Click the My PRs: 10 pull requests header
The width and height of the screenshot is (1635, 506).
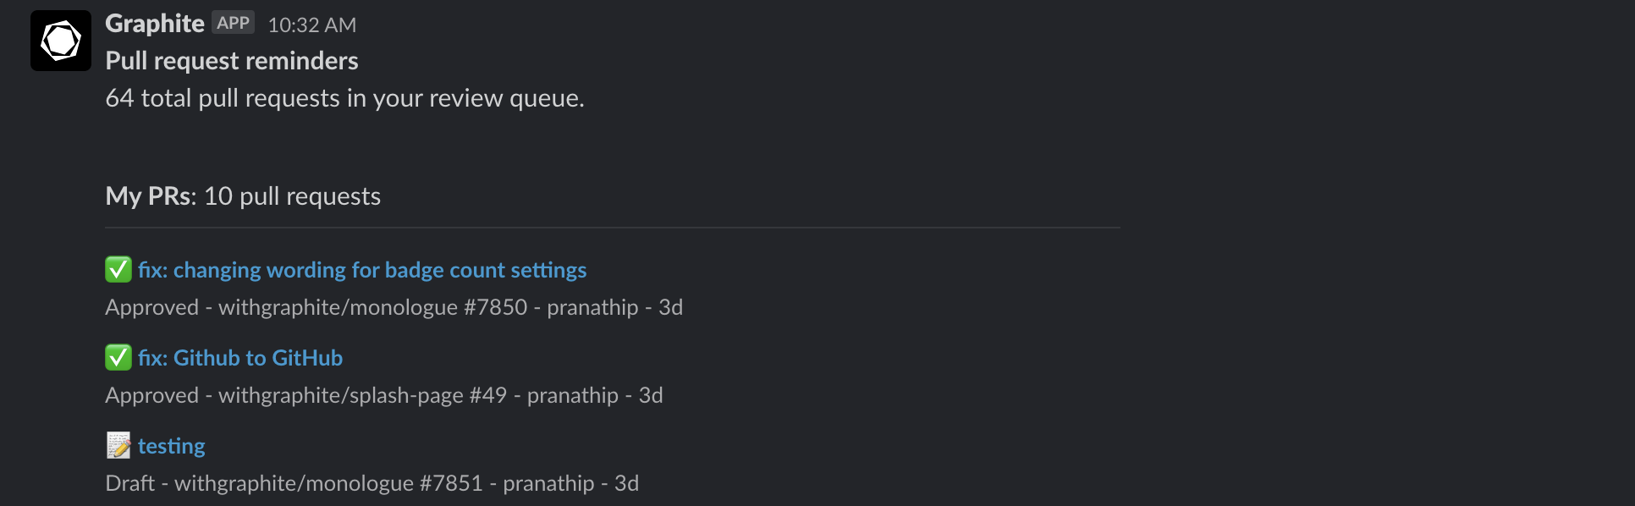pos(243,196)
